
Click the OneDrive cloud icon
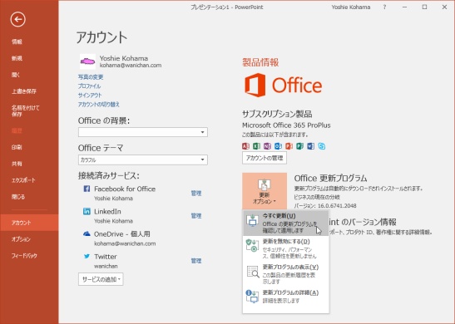coord(87,233)
